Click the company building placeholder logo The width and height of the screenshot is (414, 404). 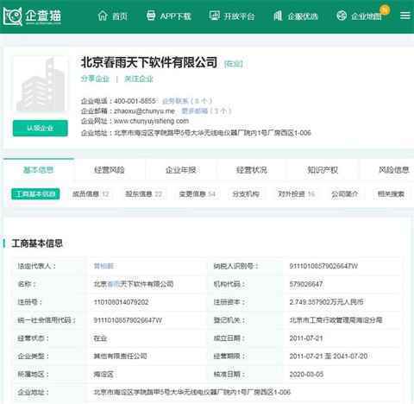coord(41,85)
